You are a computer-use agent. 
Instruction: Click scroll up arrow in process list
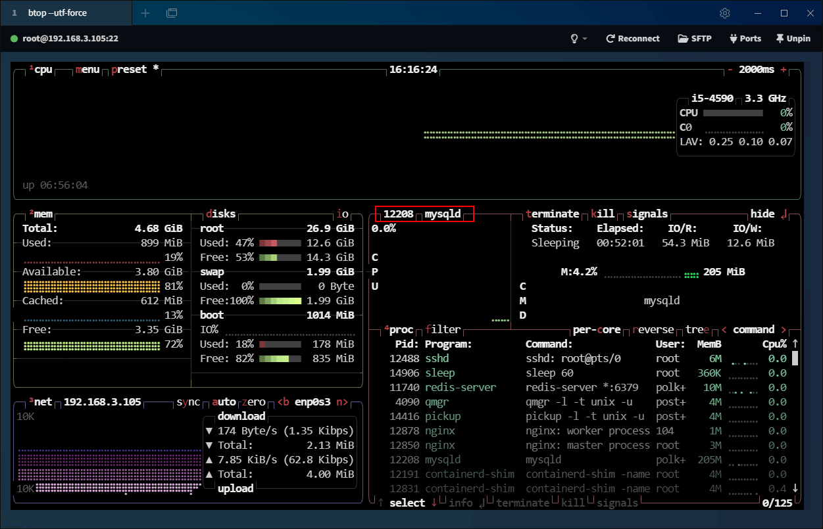tap(795, 343)
